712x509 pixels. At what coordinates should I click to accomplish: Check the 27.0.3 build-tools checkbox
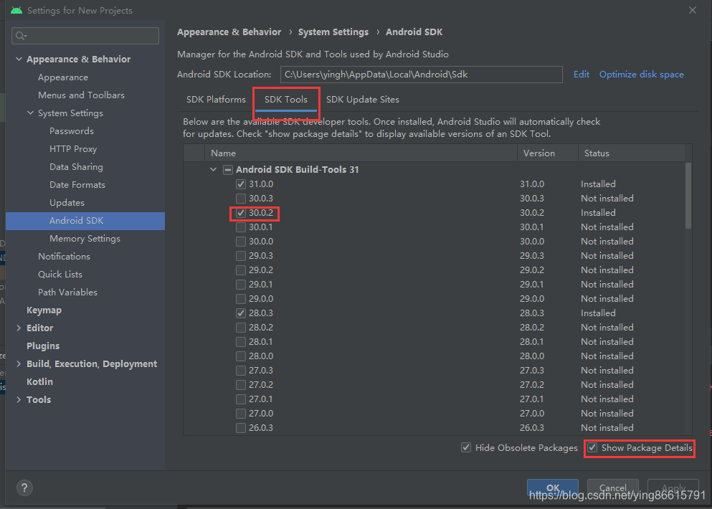click(241, 371)
